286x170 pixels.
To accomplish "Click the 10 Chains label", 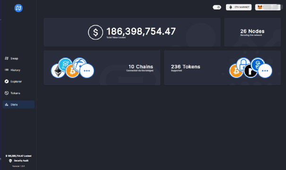I will [x=141, y=67].
